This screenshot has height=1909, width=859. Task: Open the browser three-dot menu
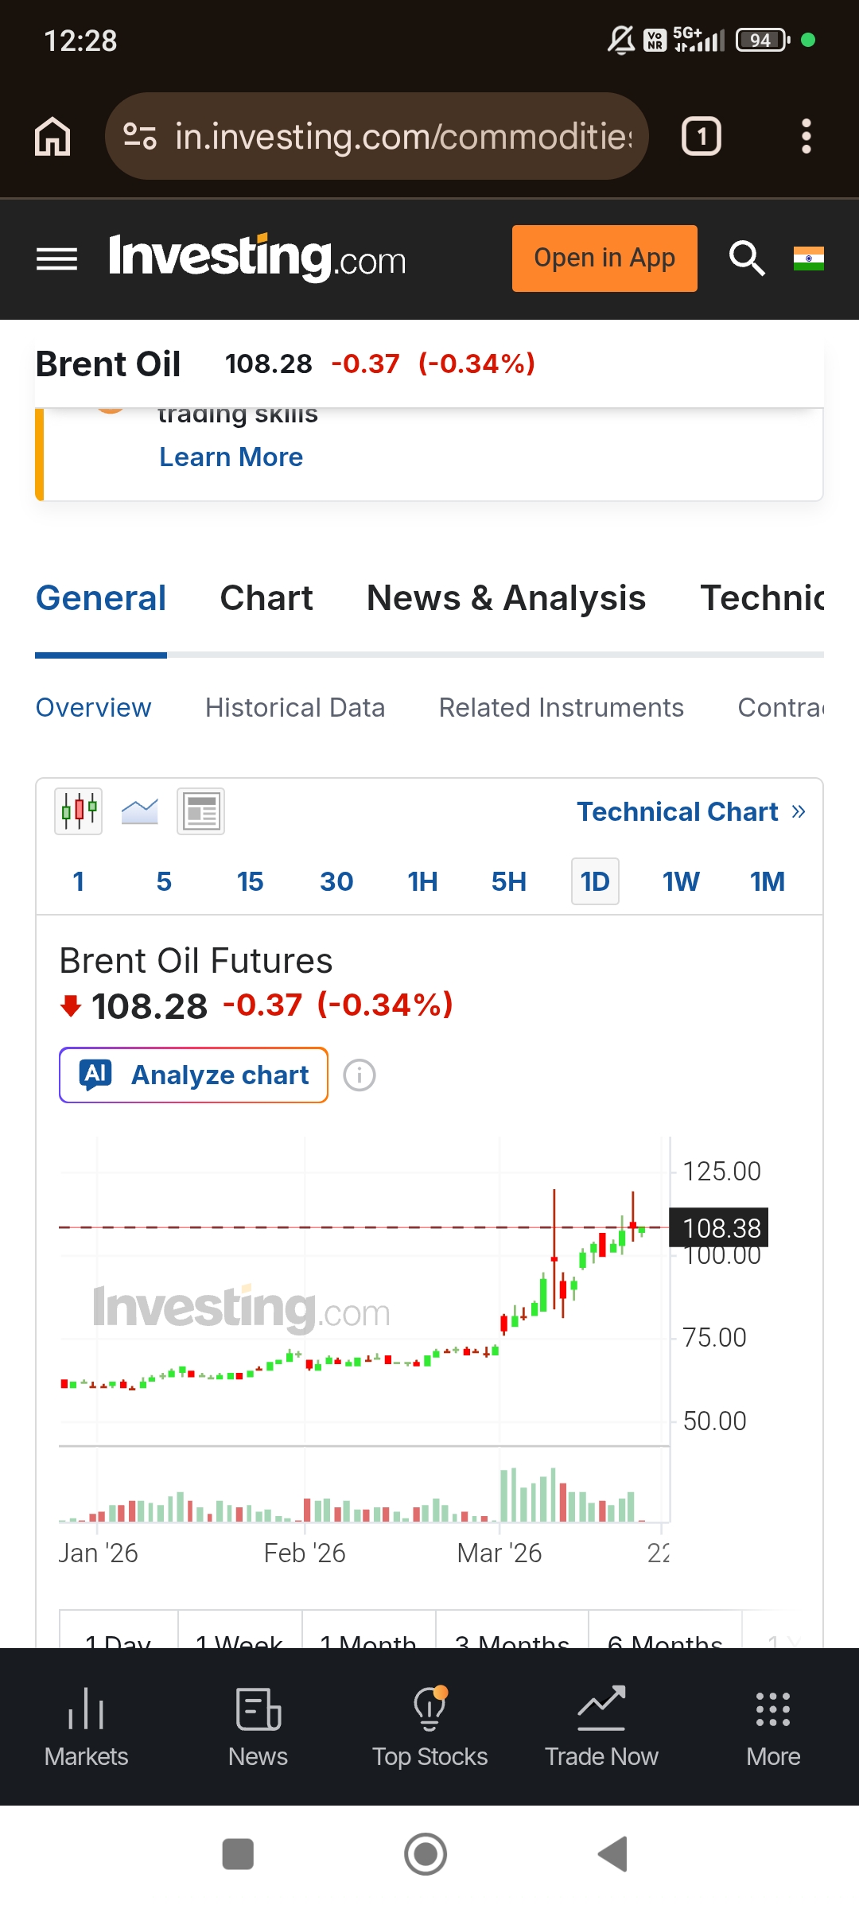point(806,136)
